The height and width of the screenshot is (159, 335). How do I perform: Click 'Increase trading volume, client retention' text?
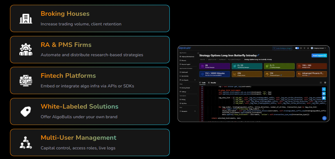[81, 24]
